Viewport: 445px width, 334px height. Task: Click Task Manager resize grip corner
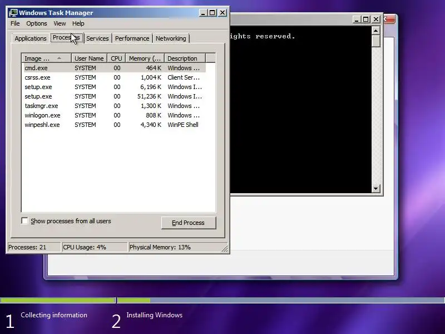[x=225, y=249]
